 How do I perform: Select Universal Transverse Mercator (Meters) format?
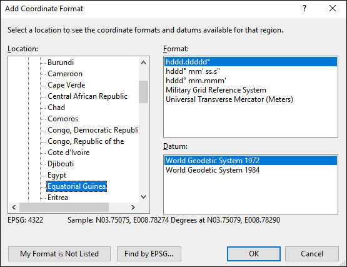coord(251,99)
